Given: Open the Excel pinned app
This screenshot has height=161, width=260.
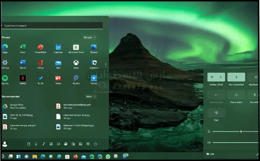Looking at the screenshot, I should [x=23, y=47].
